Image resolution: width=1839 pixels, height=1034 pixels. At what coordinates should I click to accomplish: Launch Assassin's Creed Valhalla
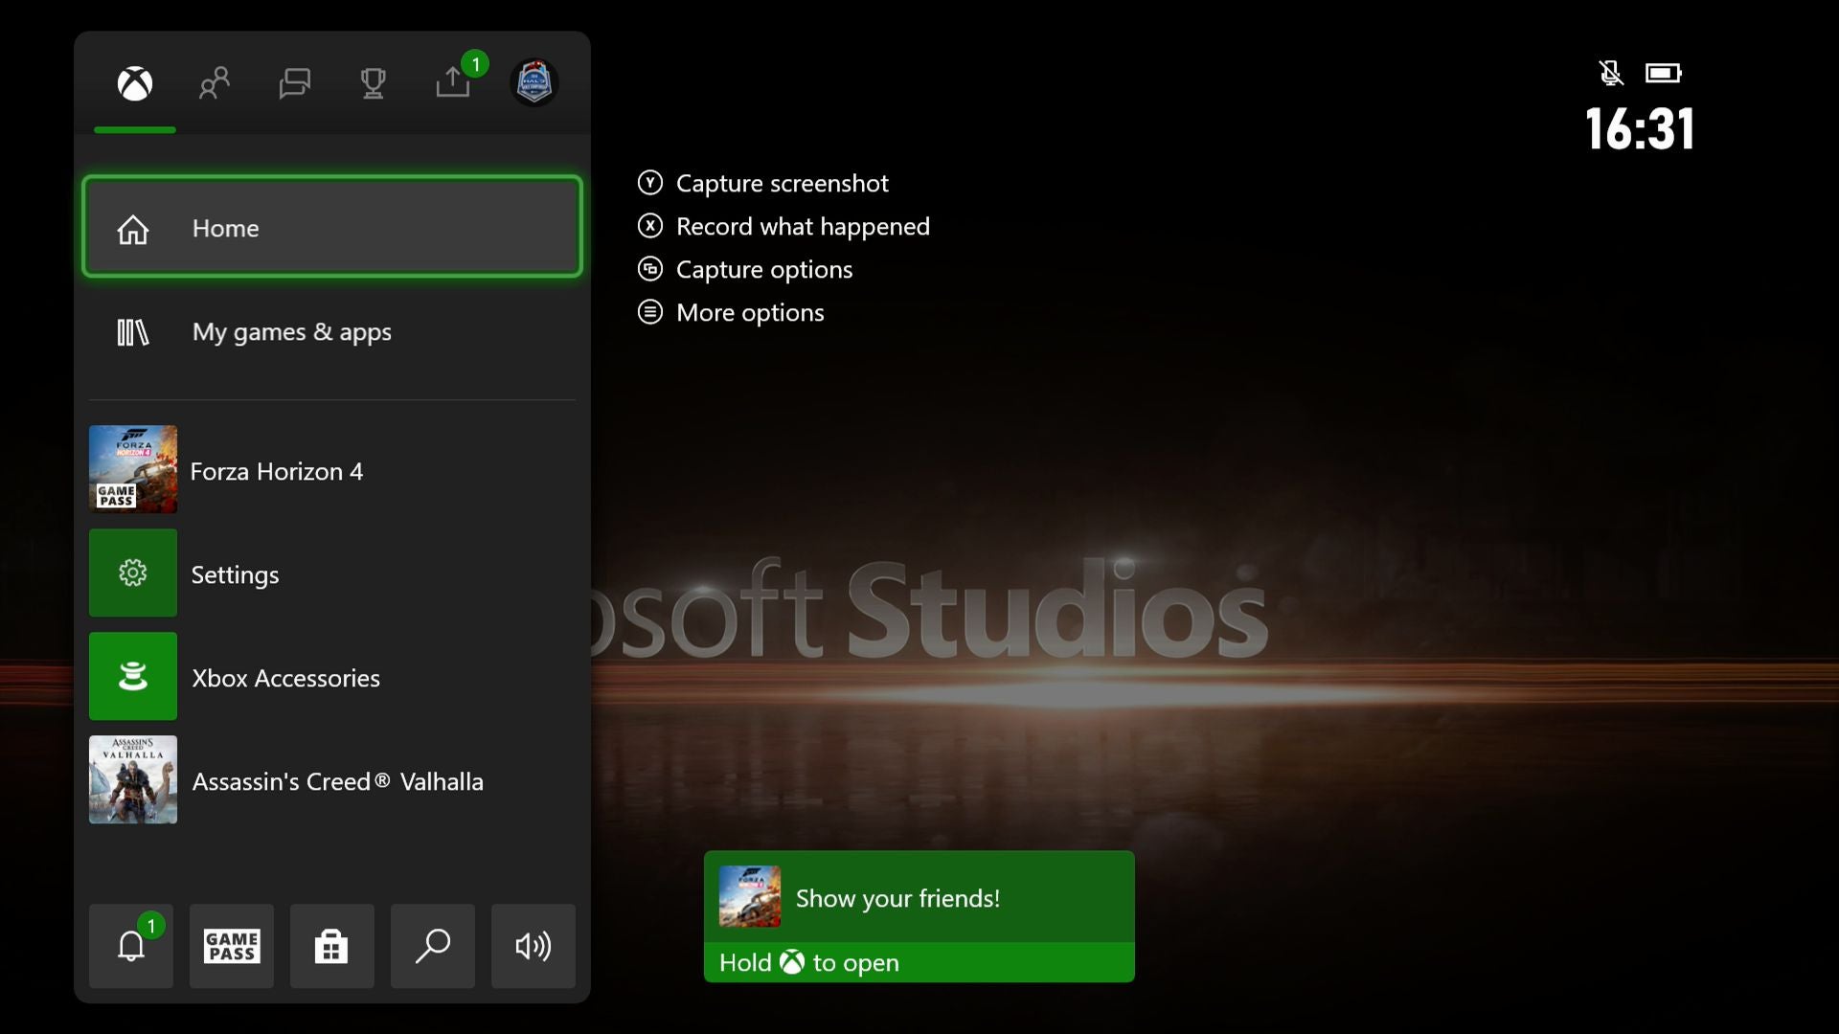click(x=332, y=780)
